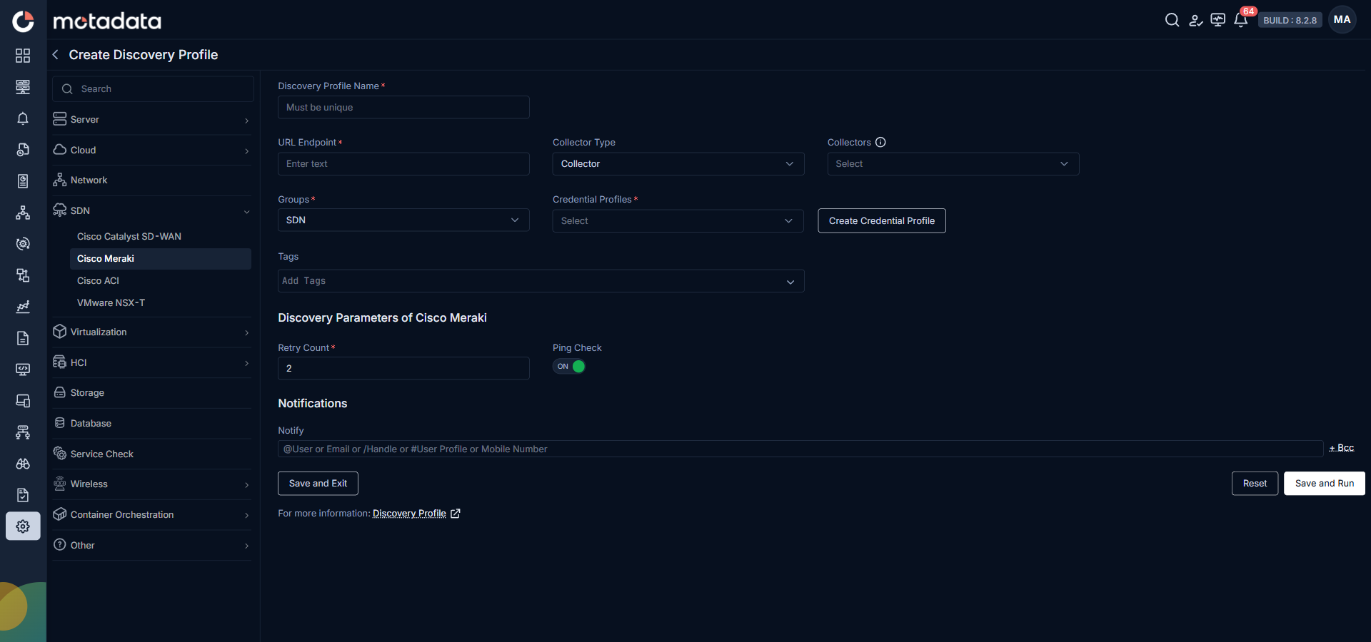Expand the Other category
This screenshot has width=1371, height=642.
click(152, 546)
